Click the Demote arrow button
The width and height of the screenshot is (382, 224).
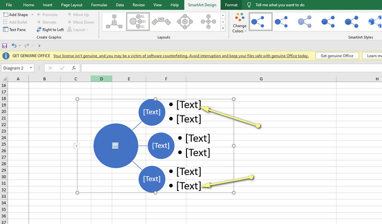pos(46,22)
